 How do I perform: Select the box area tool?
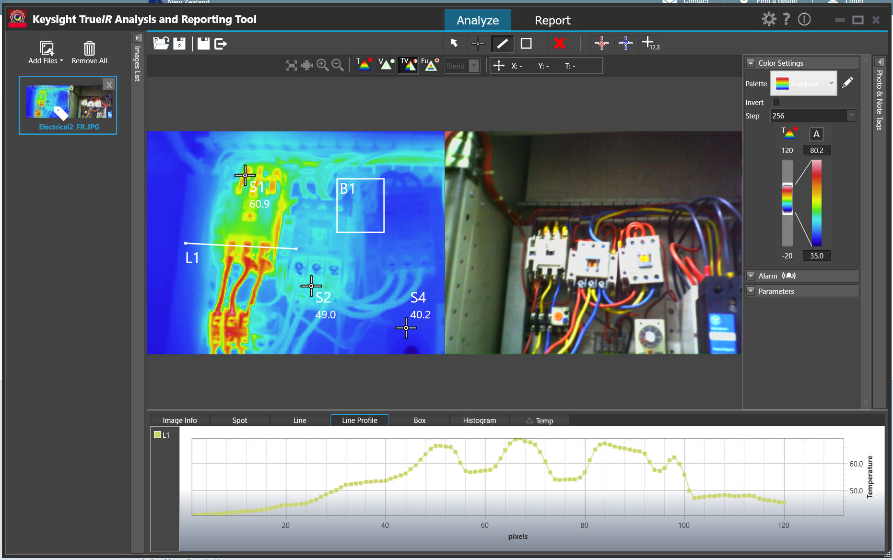tap(526, 44)
